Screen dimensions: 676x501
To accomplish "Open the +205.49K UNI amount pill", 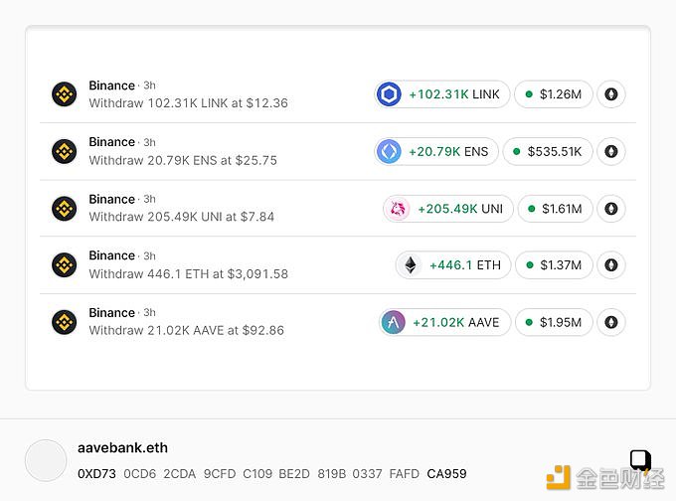I will pos(448,209).
